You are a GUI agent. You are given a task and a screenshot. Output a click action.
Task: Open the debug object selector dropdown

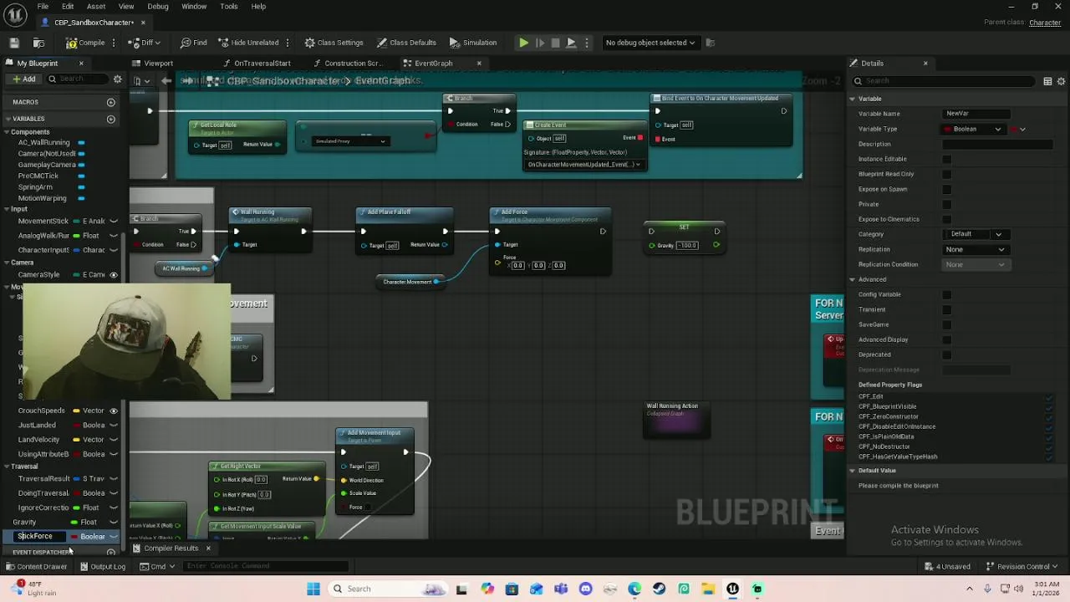click(x=650, y=43)
